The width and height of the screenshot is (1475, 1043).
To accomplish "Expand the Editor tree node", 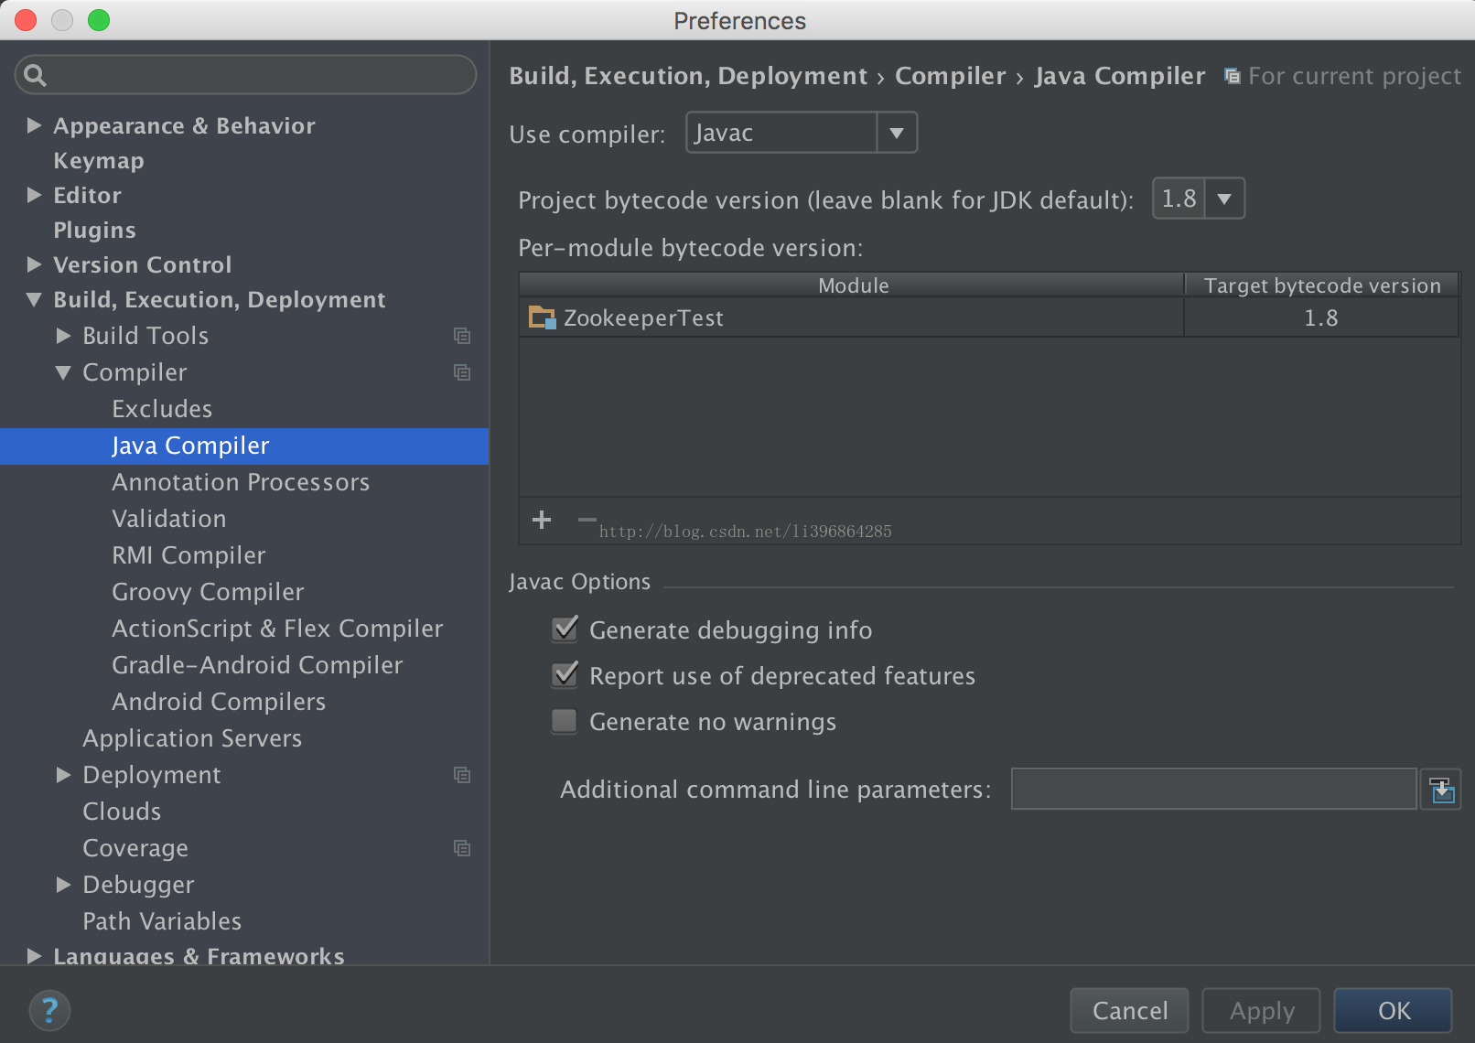I will [34, 195].
